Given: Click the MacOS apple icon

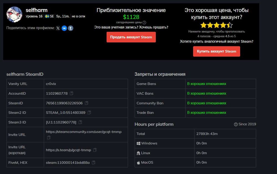Looking at the screenshot, I should coord(138,163).
